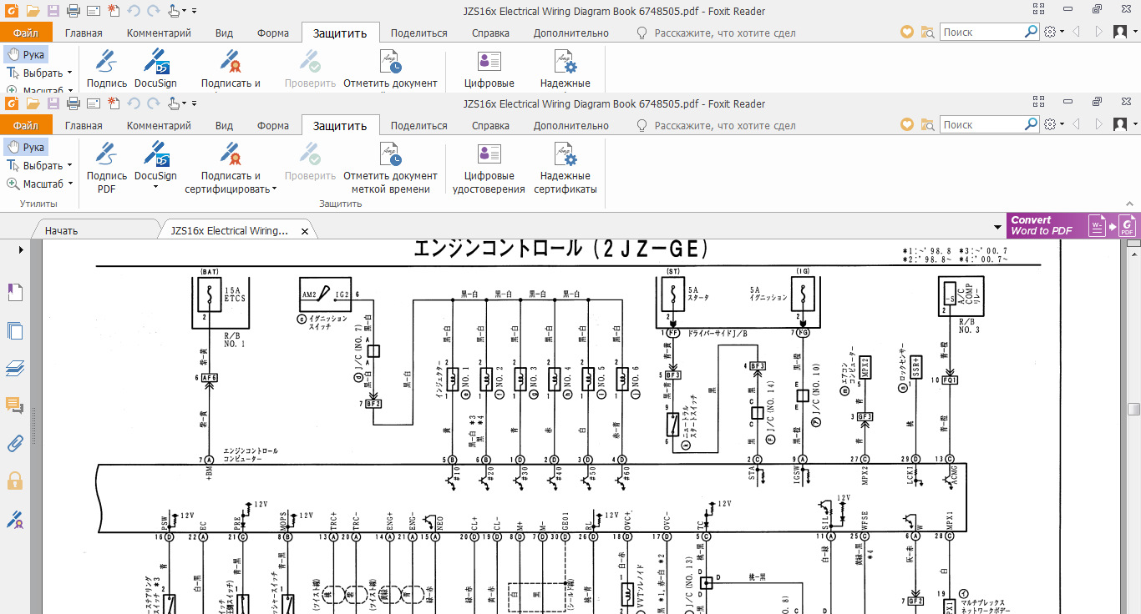The image size is (1141, 614).
Task: Open the Bookmarks panel in the sidebar
Action: point(15,292)
